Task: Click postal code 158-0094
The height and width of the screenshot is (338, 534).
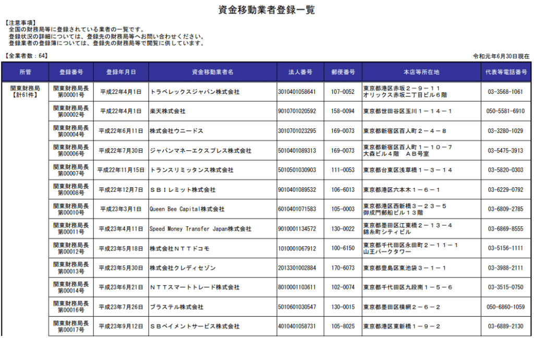Action: [343, 111]
